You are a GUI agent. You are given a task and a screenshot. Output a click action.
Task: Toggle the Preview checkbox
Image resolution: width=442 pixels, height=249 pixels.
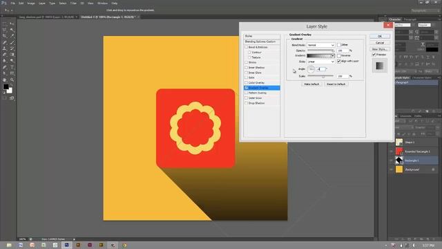[374, 55]
